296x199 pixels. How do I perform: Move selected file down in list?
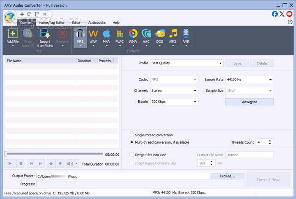click(x=60, y=163)
